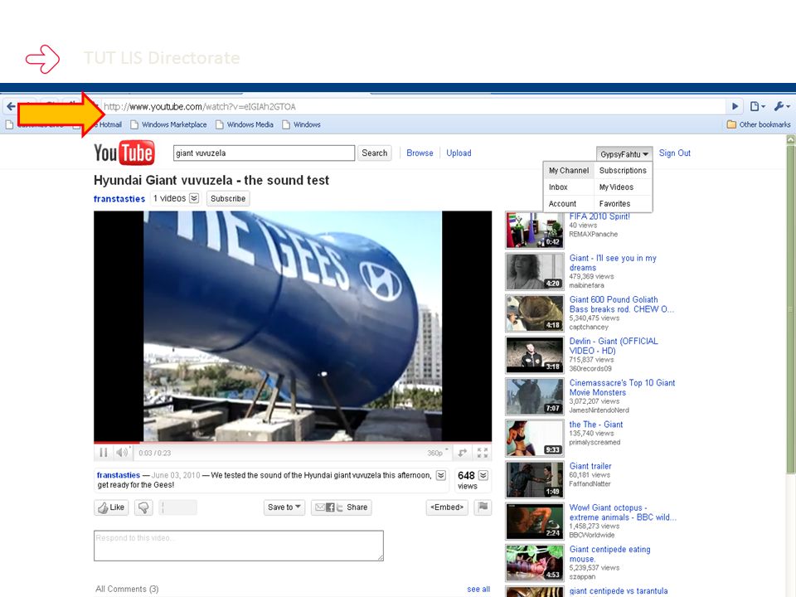Click the Share button with social icons

(341, 507)
